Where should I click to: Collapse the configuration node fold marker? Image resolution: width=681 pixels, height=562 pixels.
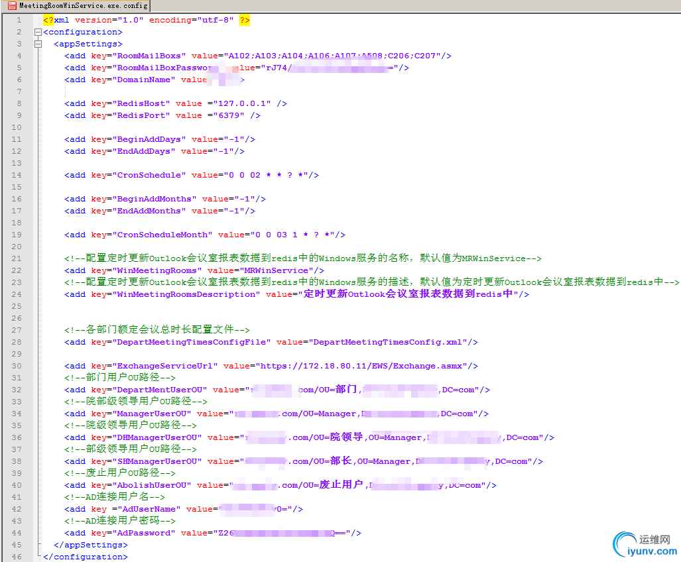tap(38, 32)
